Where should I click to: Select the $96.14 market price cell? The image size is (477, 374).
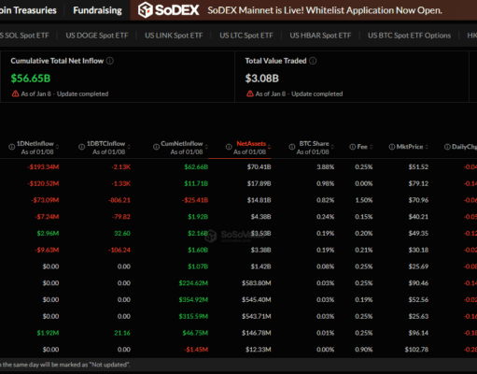tap(418, 333)
